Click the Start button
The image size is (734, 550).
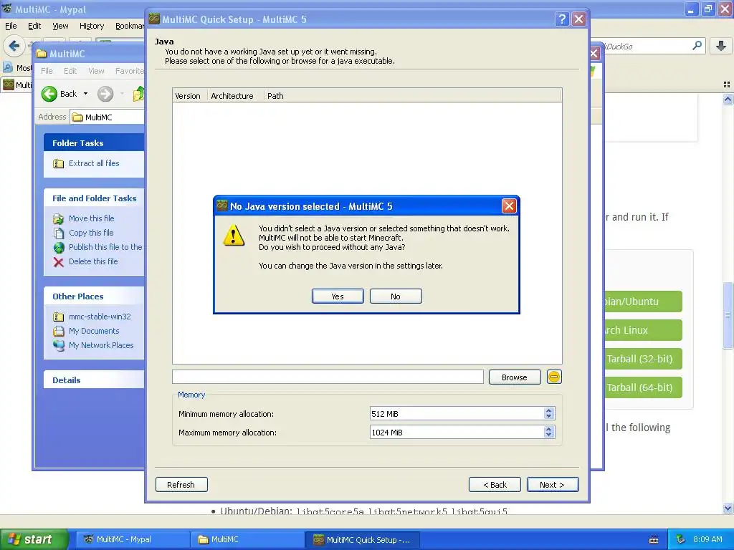[x=34, y=539]
